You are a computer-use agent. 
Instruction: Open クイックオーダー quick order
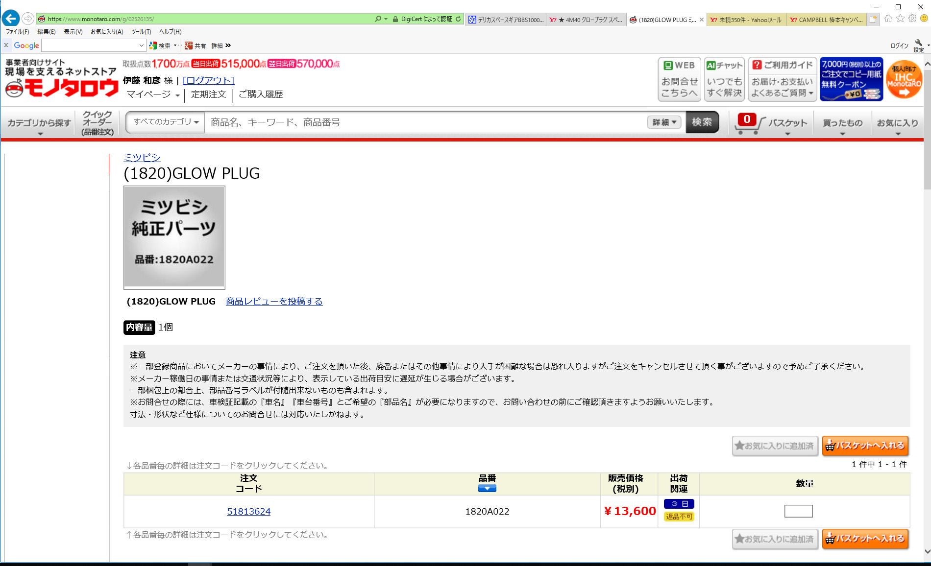97,123
